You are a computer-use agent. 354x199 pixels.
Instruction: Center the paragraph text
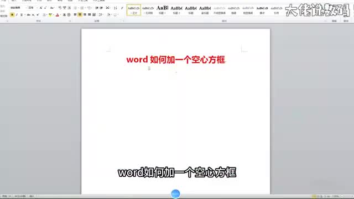pos(80,15)
